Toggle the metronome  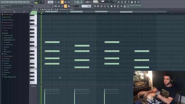point(55,2)
